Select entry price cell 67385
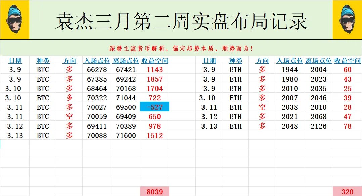362x196 pixels. pos(97,79)
